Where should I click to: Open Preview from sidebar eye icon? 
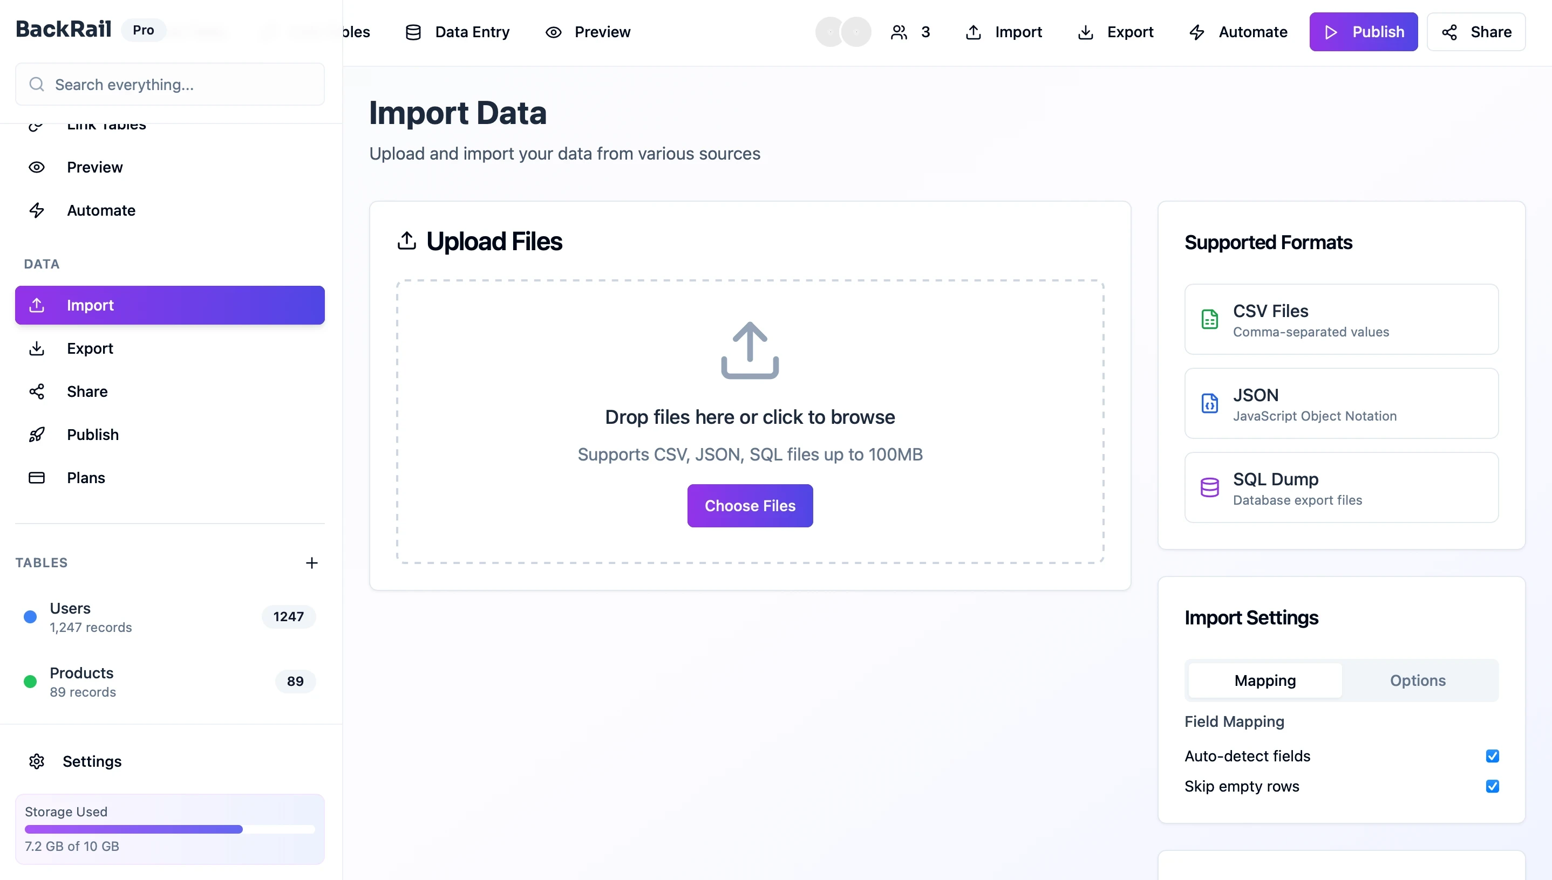coord(37,167)
